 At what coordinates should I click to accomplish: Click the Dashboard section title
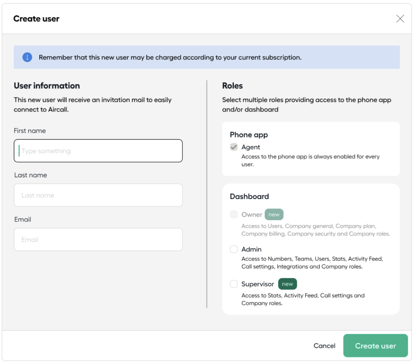[x=249, y=196]
